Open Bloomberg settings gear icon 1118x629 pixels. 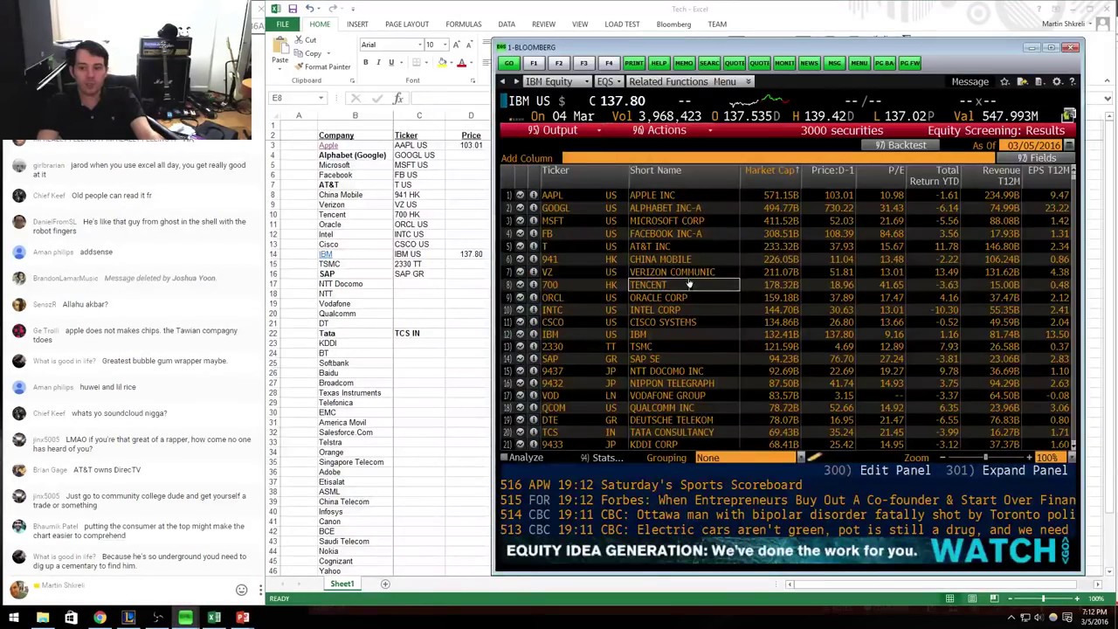pos(1057,81)
